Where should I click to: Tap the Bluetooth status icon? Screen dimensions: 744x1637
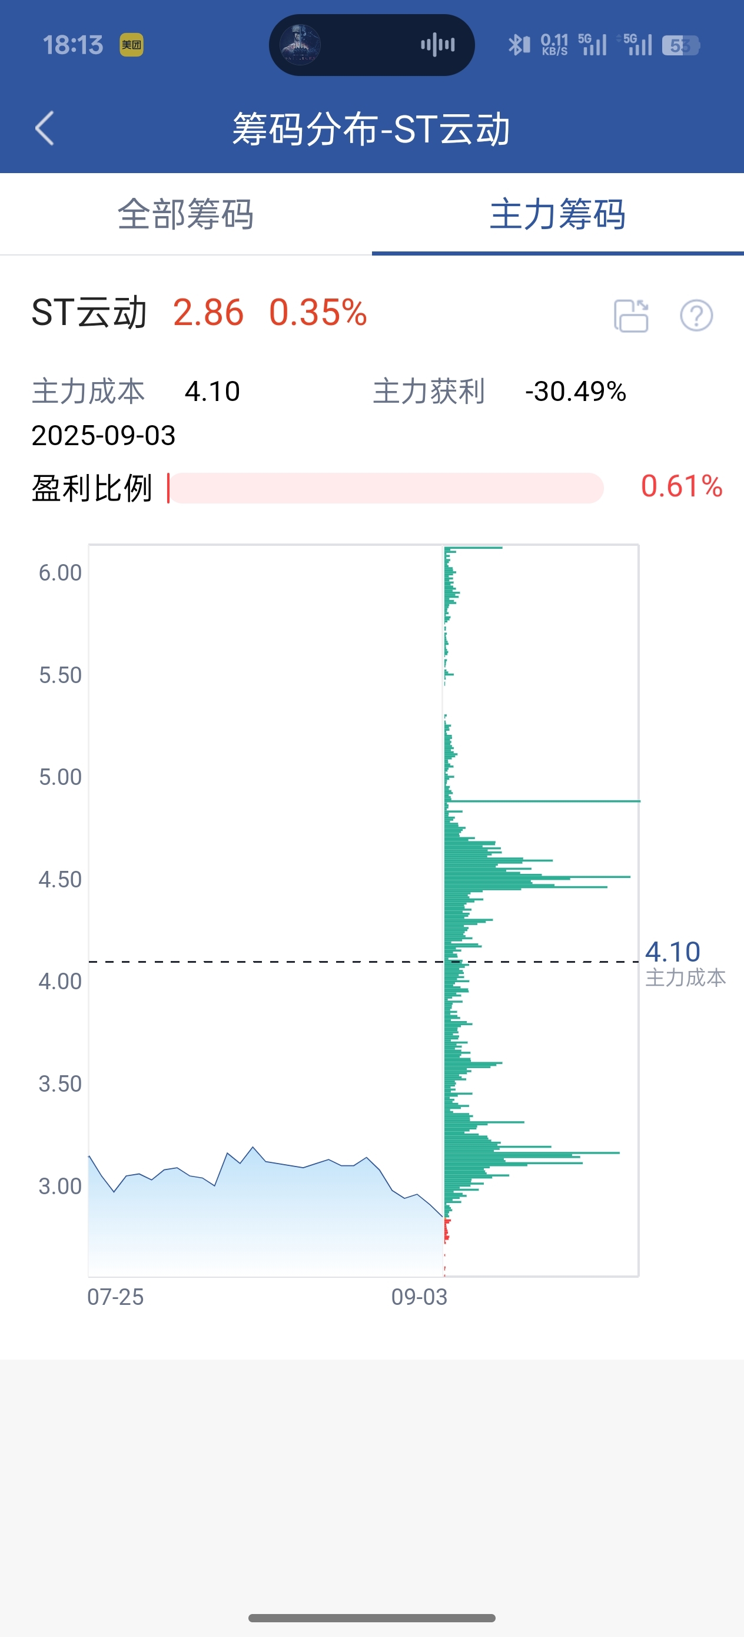pos(519,45)
